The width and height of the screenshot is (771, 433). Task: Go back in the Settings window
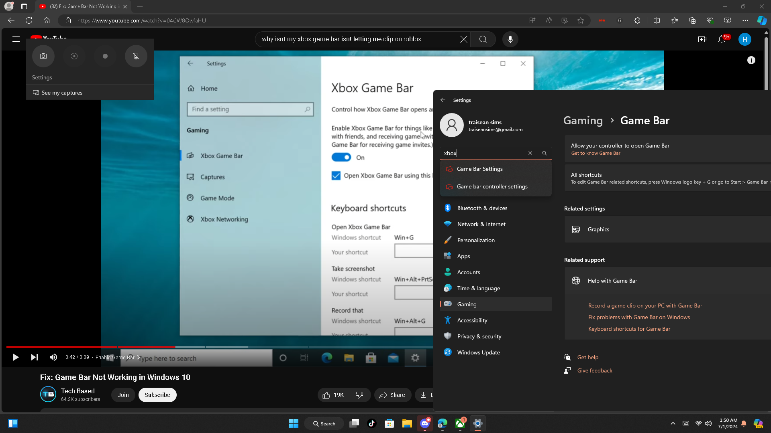point(443,100)
